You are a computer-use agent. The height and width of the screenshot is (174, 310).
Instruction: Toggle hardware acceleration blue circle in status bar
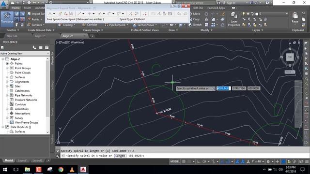283,161
